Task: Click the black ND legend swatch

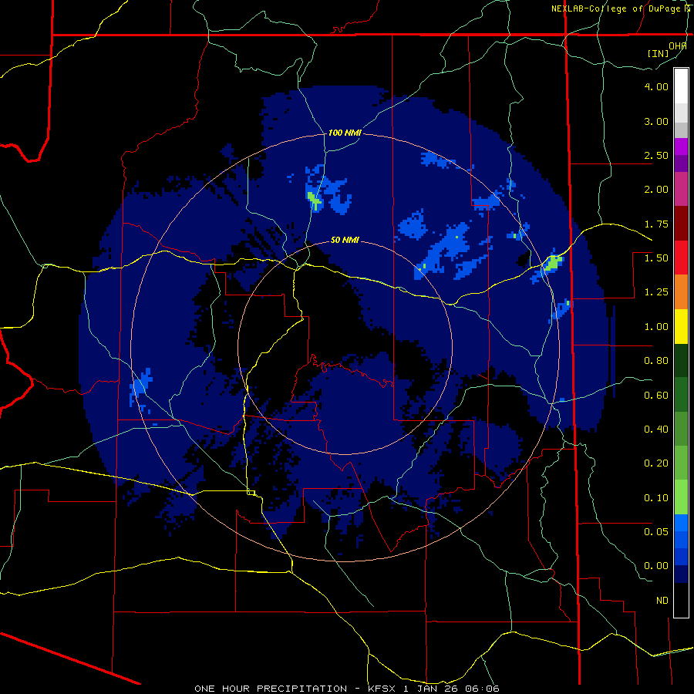Action: click(681, 600)
